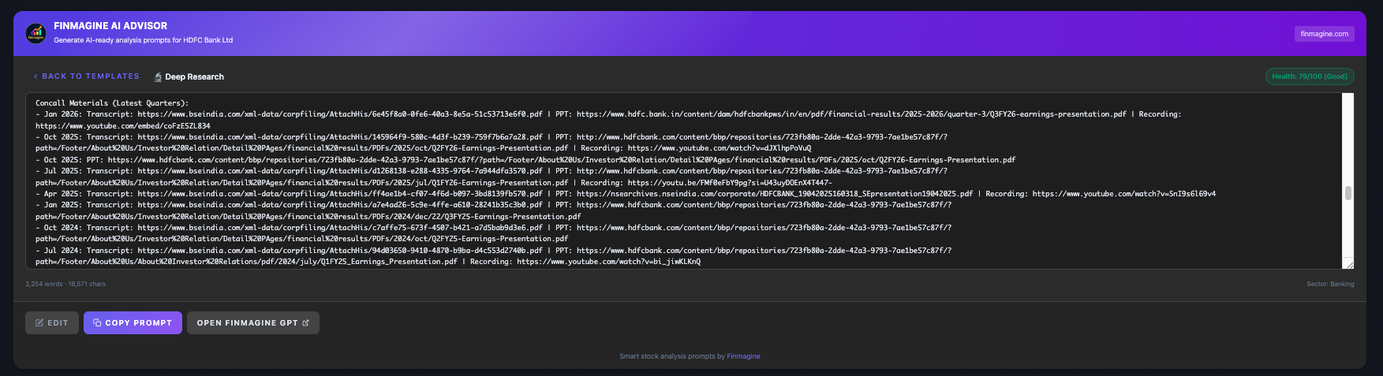This screenshot has height=376, width=1383.
Task: Click the FINMAGINE AI ADVISOR title
Action: coord(110,26)
